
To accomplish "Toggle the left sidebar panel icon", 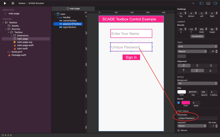I will tap(201, 3).
